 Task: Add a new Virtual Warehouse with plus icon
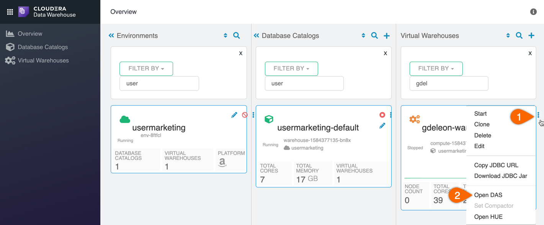[x=531, y=36]
